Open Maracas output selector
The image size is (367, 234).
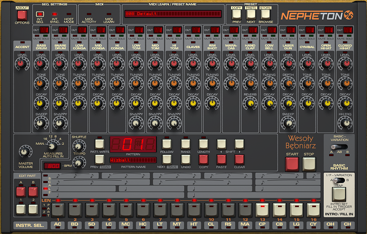[x=234, y=30]
